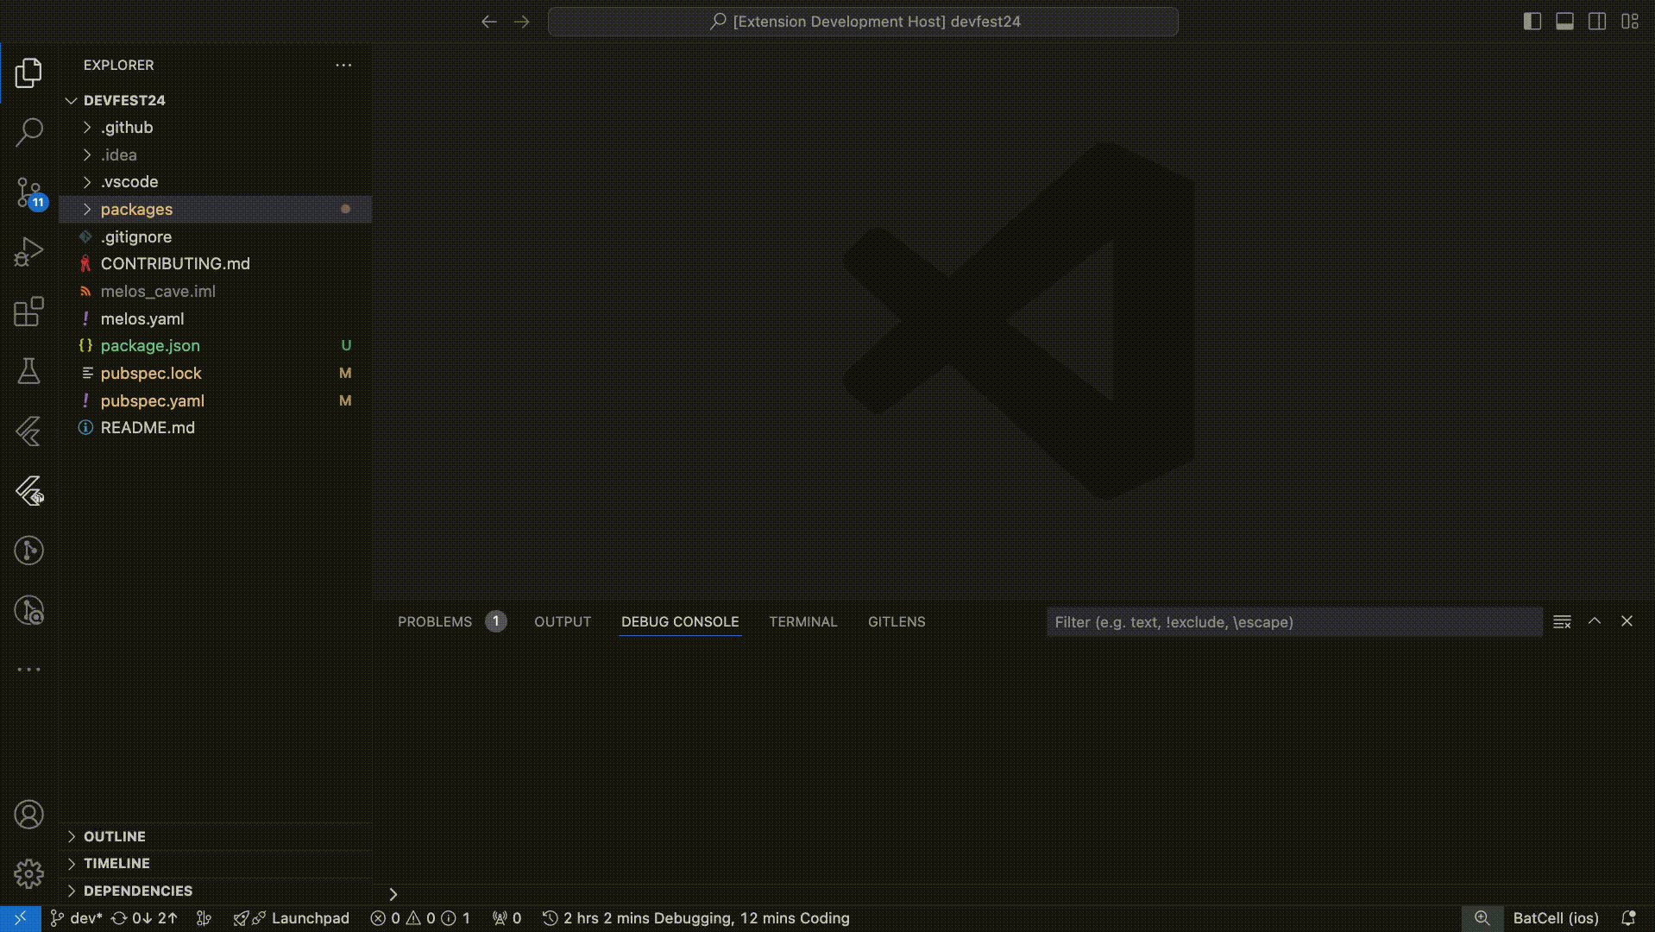Open the Explorer view in activity bar
This screenshot has height=932, width=1655.
click(x=28, y=73)
